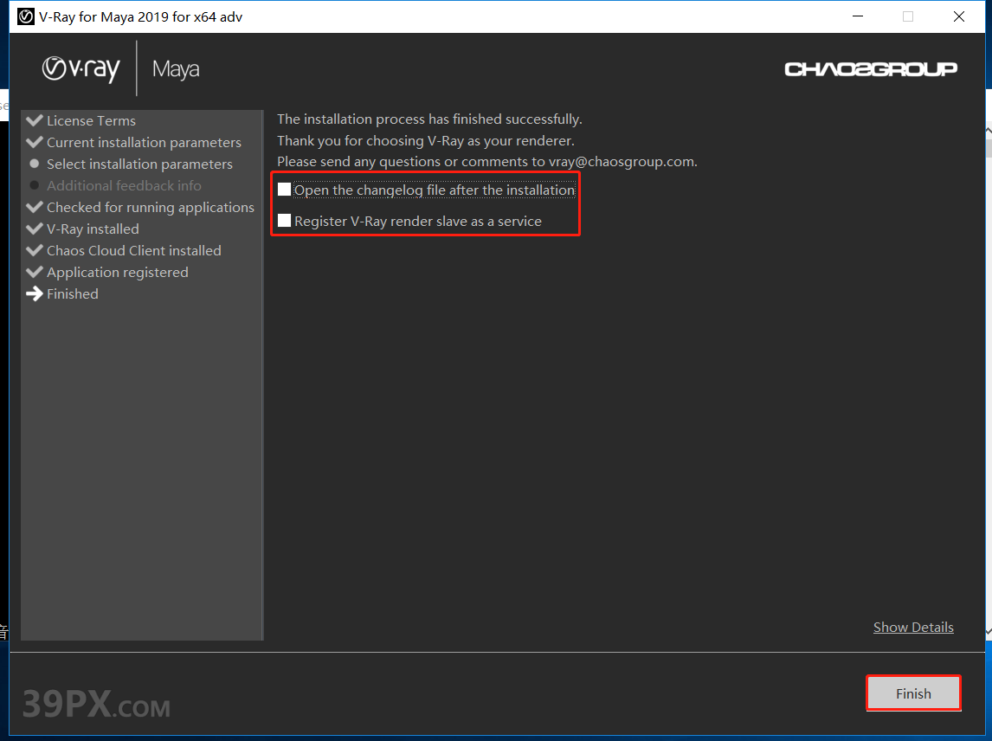Click checkmark icon beside V-Ray installed
The height and width of the screenshot is (741, 992).
tap(35, 229)
